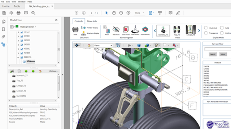The height and width of the screenshot is (129, 231).
Task: Switch to the More Info tab
Action: (92, 21)
